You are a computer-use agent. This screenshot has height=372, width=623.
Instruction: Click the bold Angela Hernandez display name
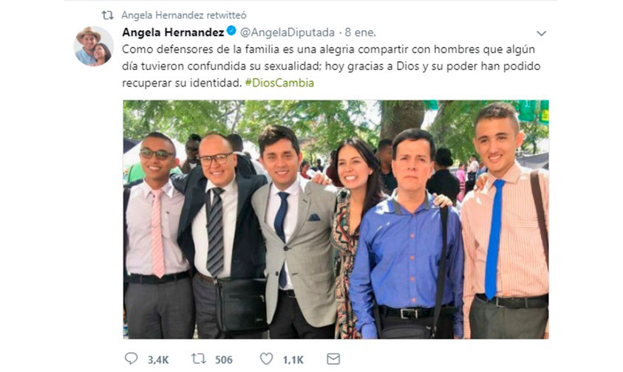point(173,32)
